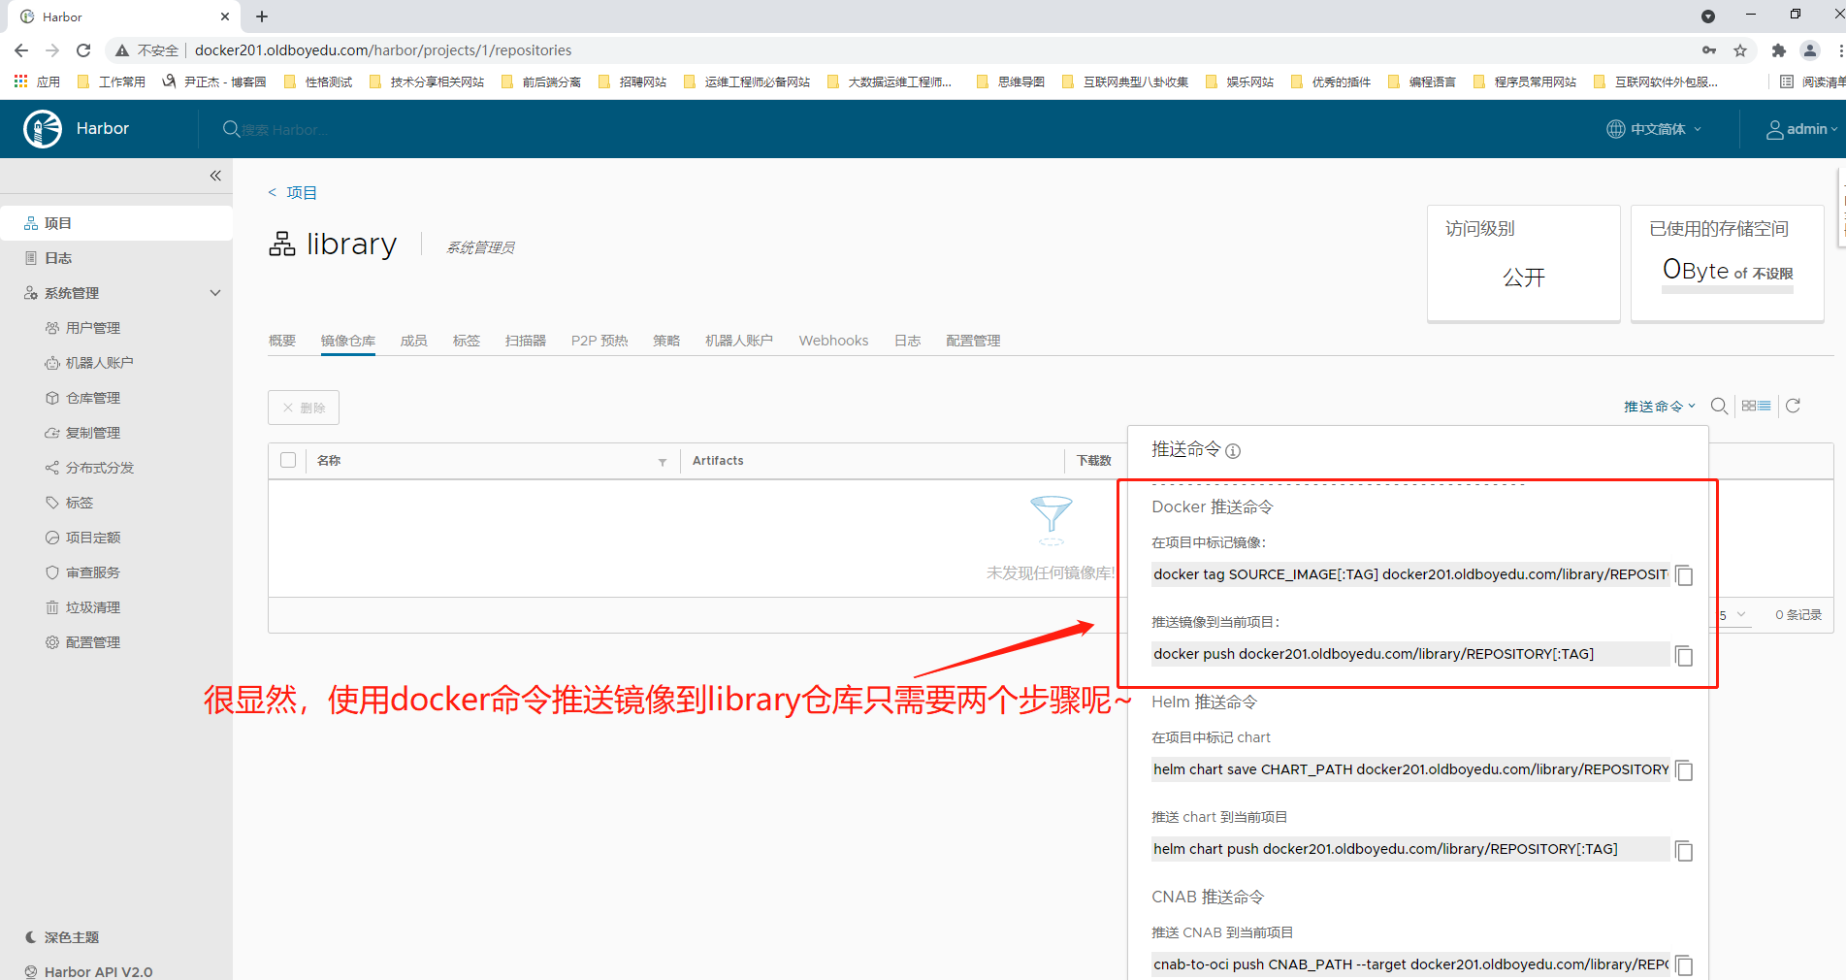Toggle the select-all repositories checkbox

click(288, 460)
